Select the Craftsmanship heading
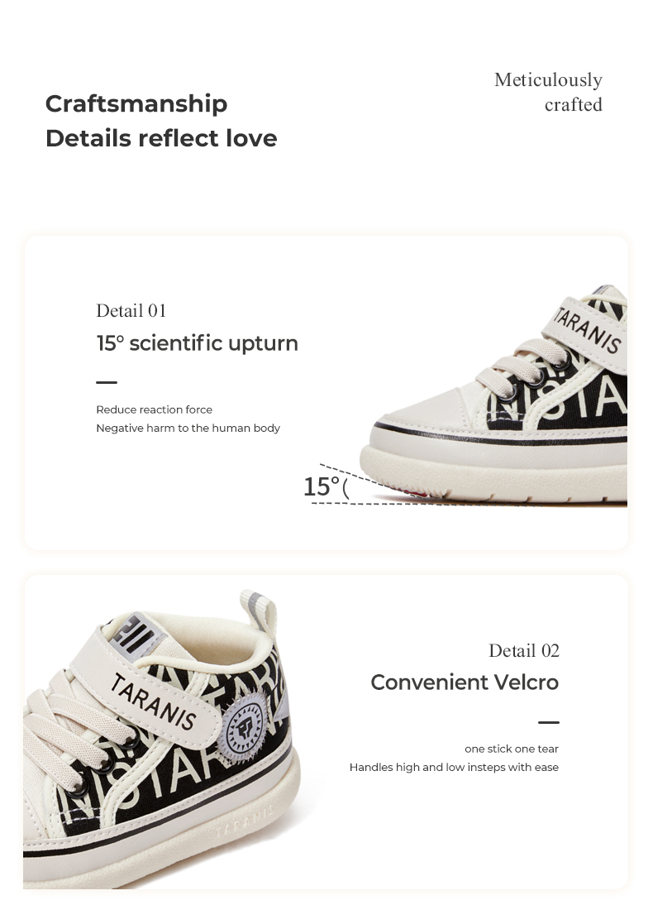The height and width of the screenshot is (905, 653). coord(136,103)
